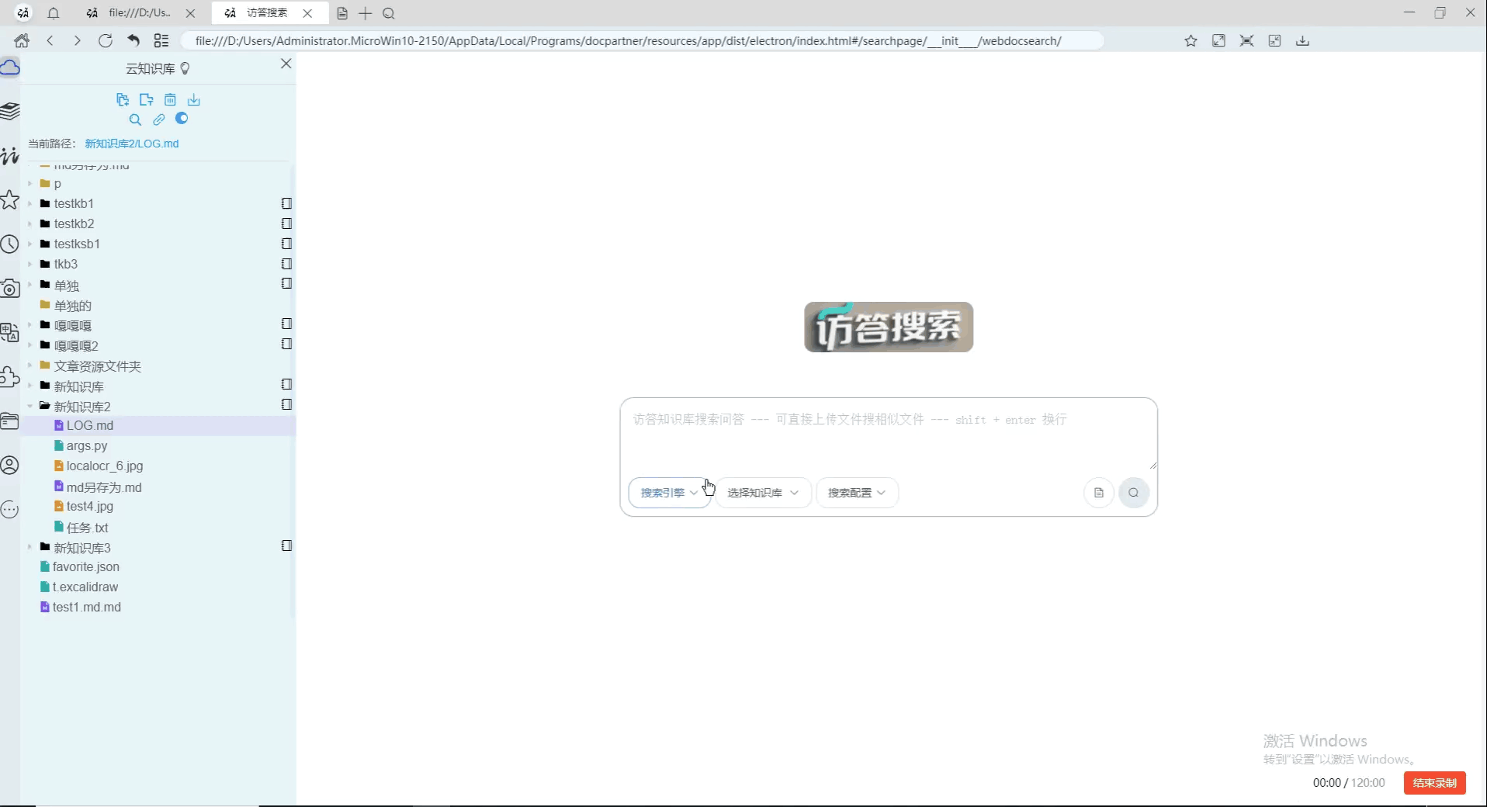Select the localocr_6.jpg file
This screenshot has width=1487, height=807.
pos(105,466)
